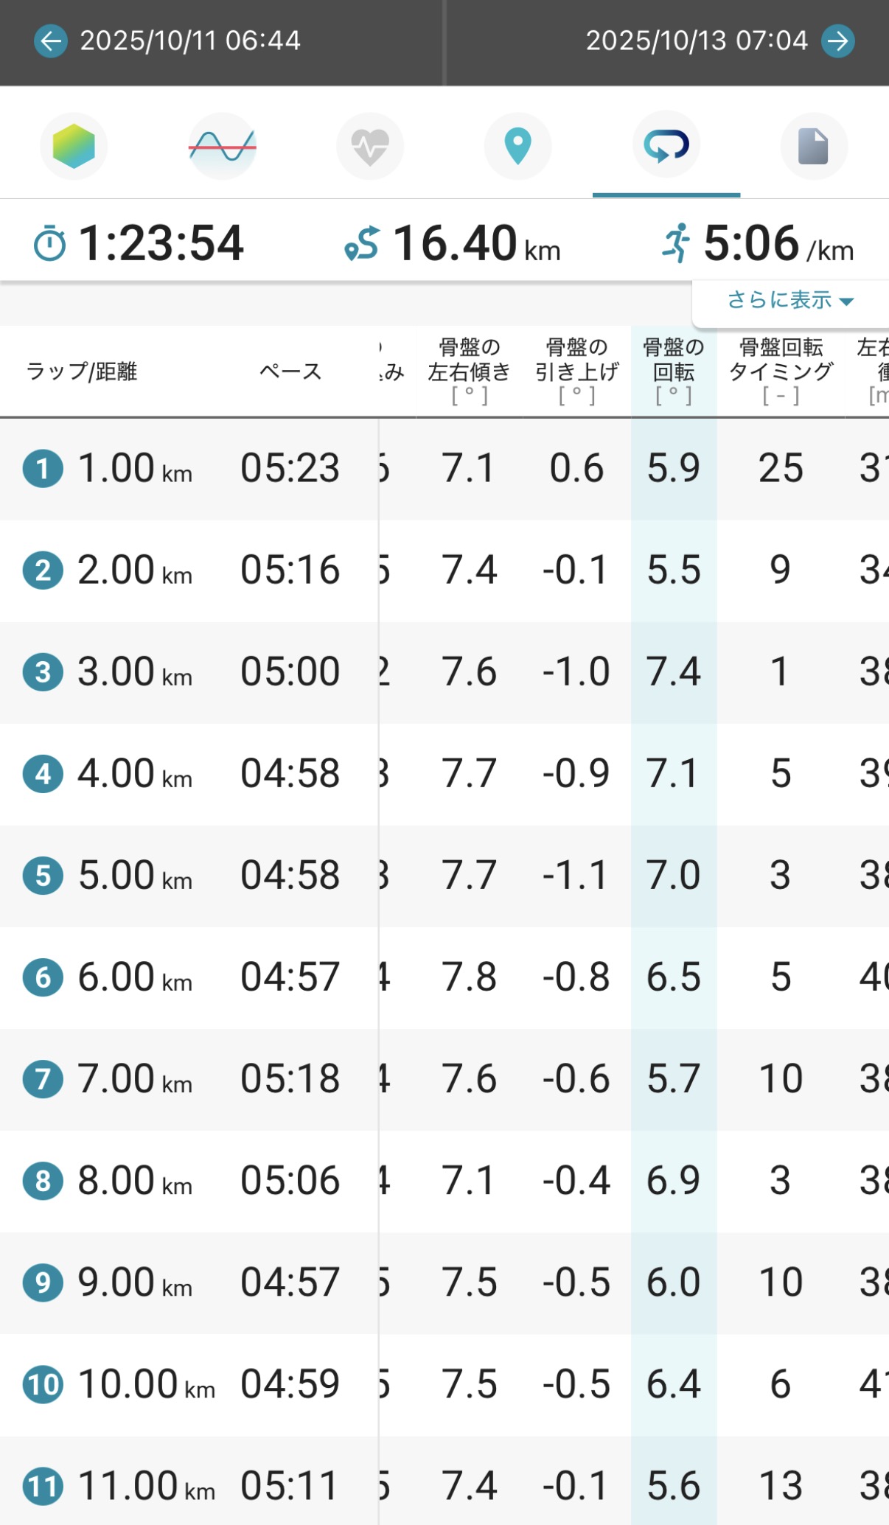Select the 骨盤回転タイミング column header

coord(781,371)
